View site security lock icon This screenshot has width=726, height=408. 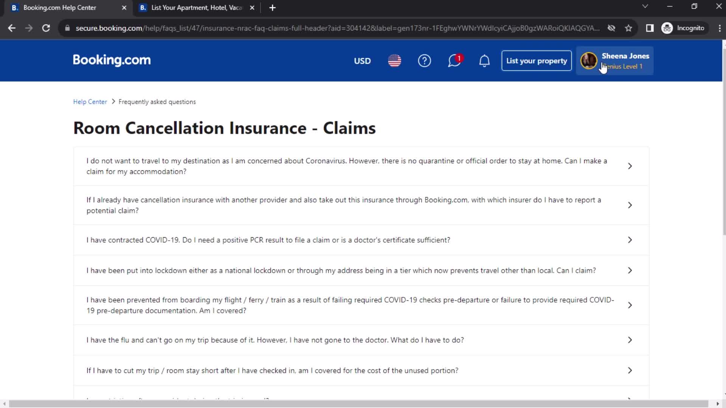pos(67,28)
